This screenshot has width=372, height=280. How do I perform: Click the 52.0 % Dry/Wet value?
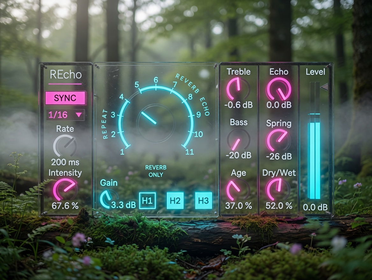(x=279, y=206)
